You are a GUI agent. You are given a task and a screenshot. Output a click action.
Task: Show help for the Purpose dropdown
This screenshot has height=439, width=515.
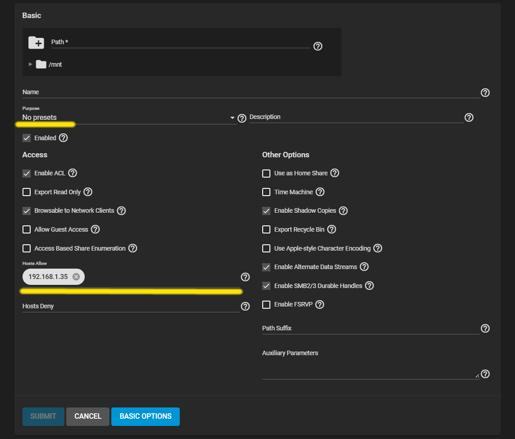242,118
